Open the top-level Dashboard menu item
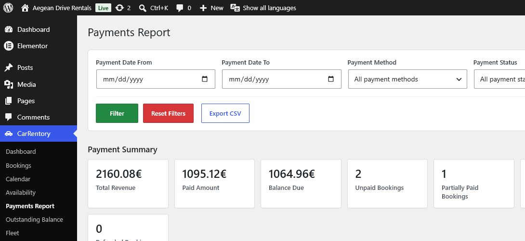 (x=39, y=29)
